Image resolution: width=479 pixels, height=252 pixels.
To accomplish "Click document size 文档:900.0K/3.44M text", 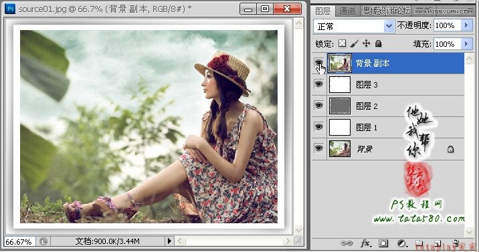I will tap(108, 241).
